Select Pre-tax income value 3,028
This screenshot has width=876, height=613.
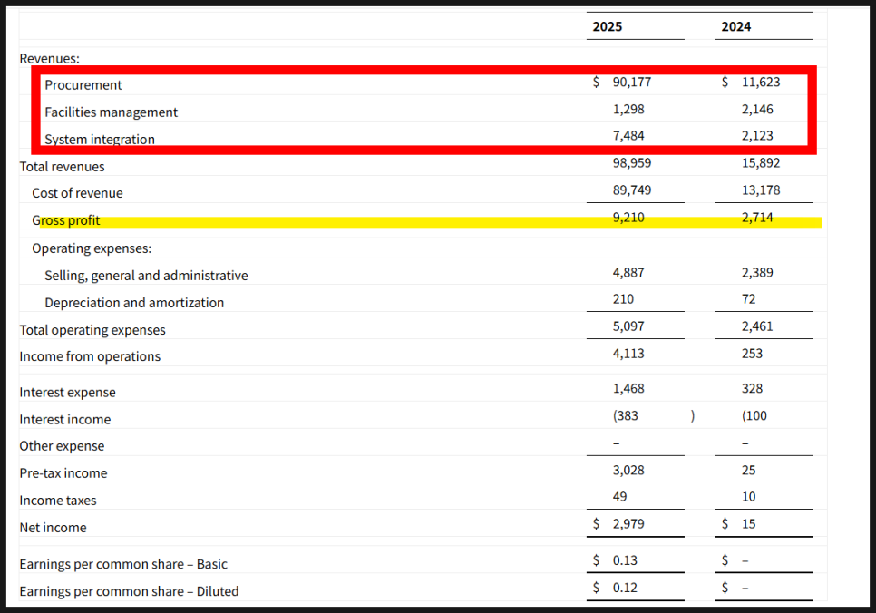(x=628, y=471)
